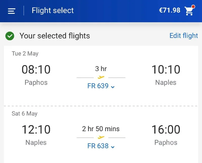The width and height of the screenshot is (202, 163).
Task: Click the Flight select header title
Action: point(53,11)
